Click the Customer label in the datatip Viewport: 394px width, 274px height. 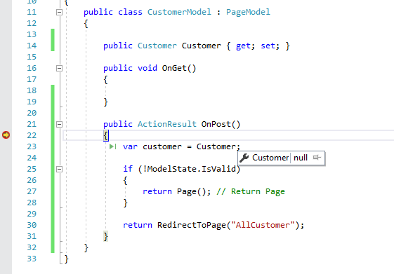[270, 158]
